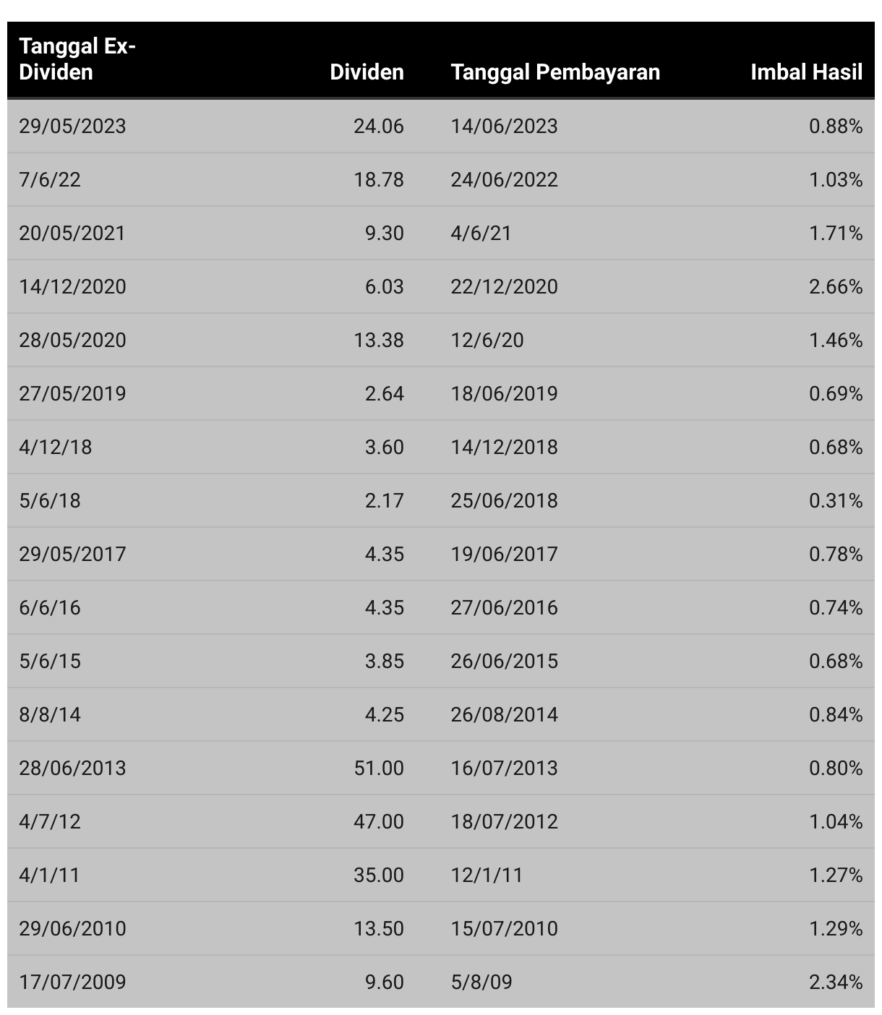
Task: Click dividend value 51.00
Action: coord(378,768)
